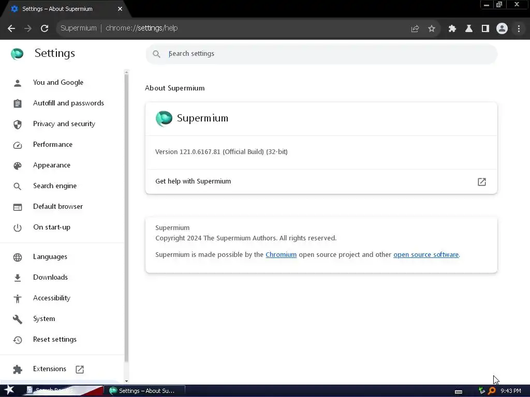The height and width of the screenshot is (397, 530).
Task: Select Autofill and passwords section
Action: point(68,103)
